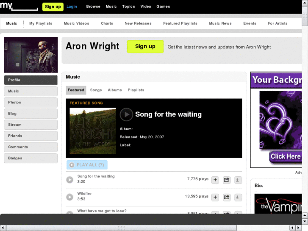Open New Releases

tap(138, 23)
